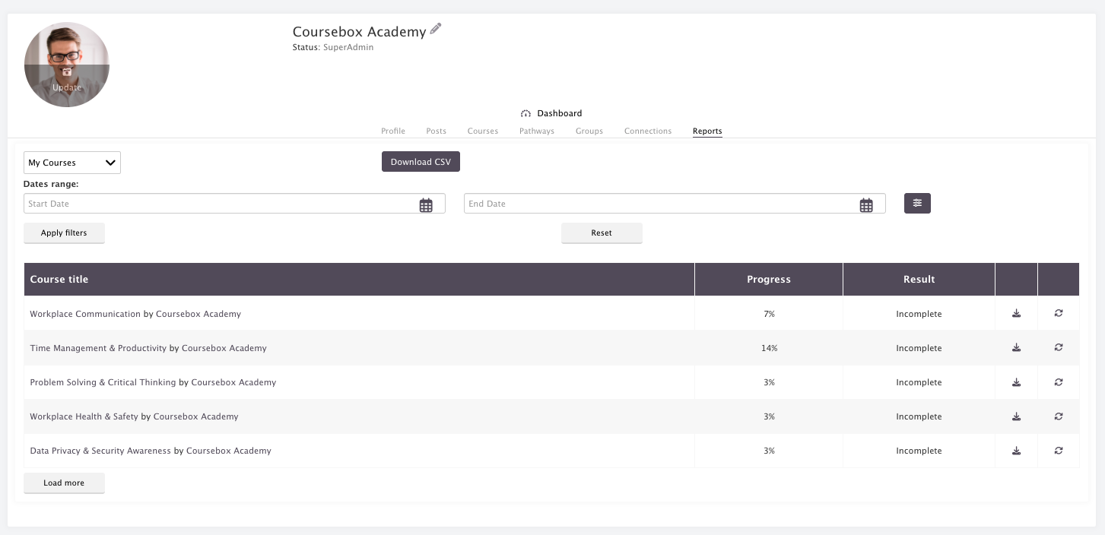This screenshot has width=1105, height=535.
Task: Refresh the Workplace Communication row
Action: [1059, 313]
